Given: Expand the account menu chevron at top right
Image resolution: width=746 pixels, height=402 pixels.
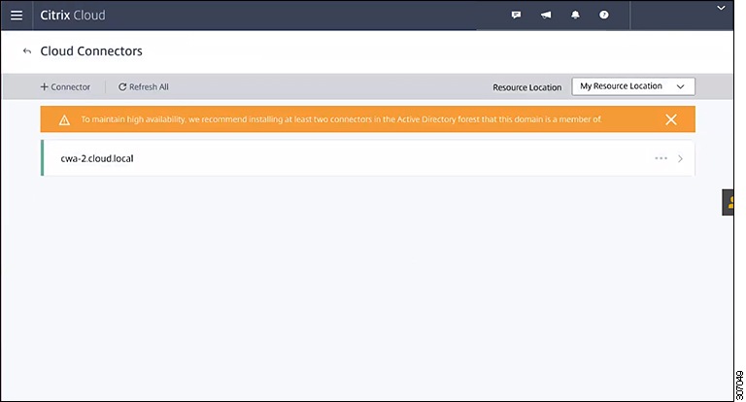Looking at the screenshot, I should (x=722, y=8).
